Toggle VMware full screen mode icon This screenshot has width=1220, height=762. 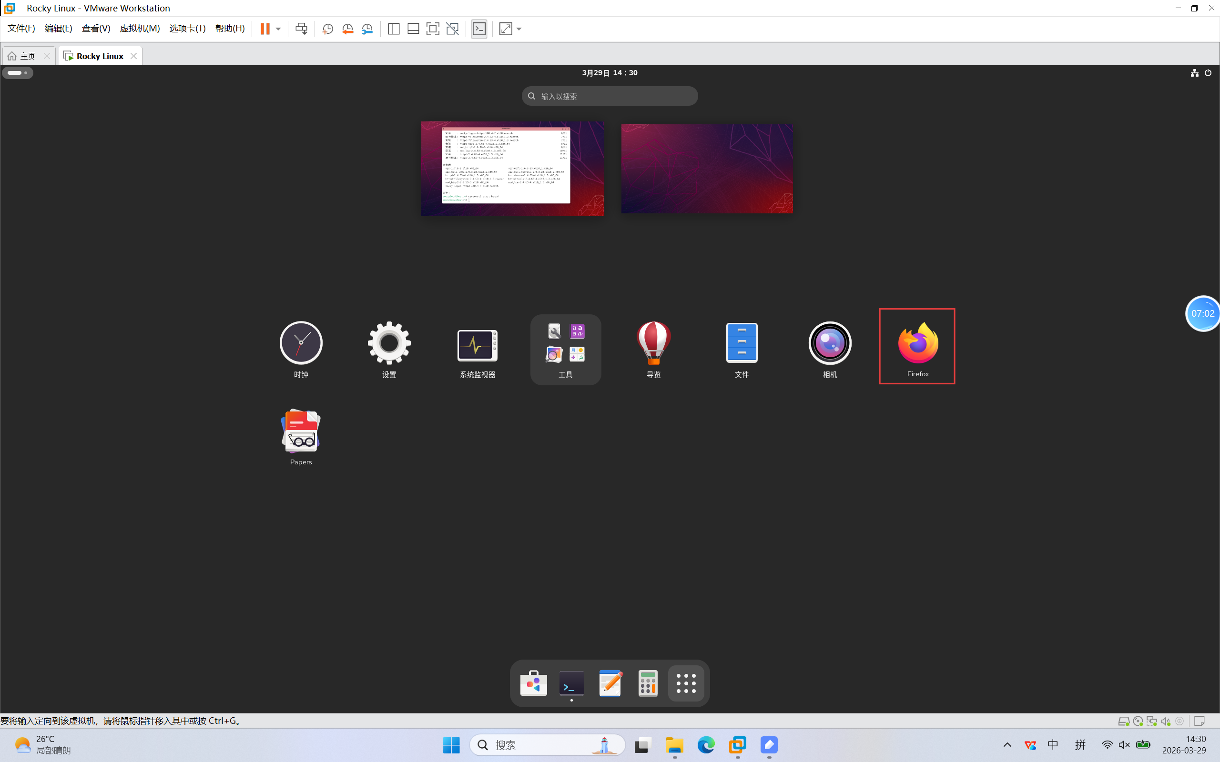click(433, 29)
